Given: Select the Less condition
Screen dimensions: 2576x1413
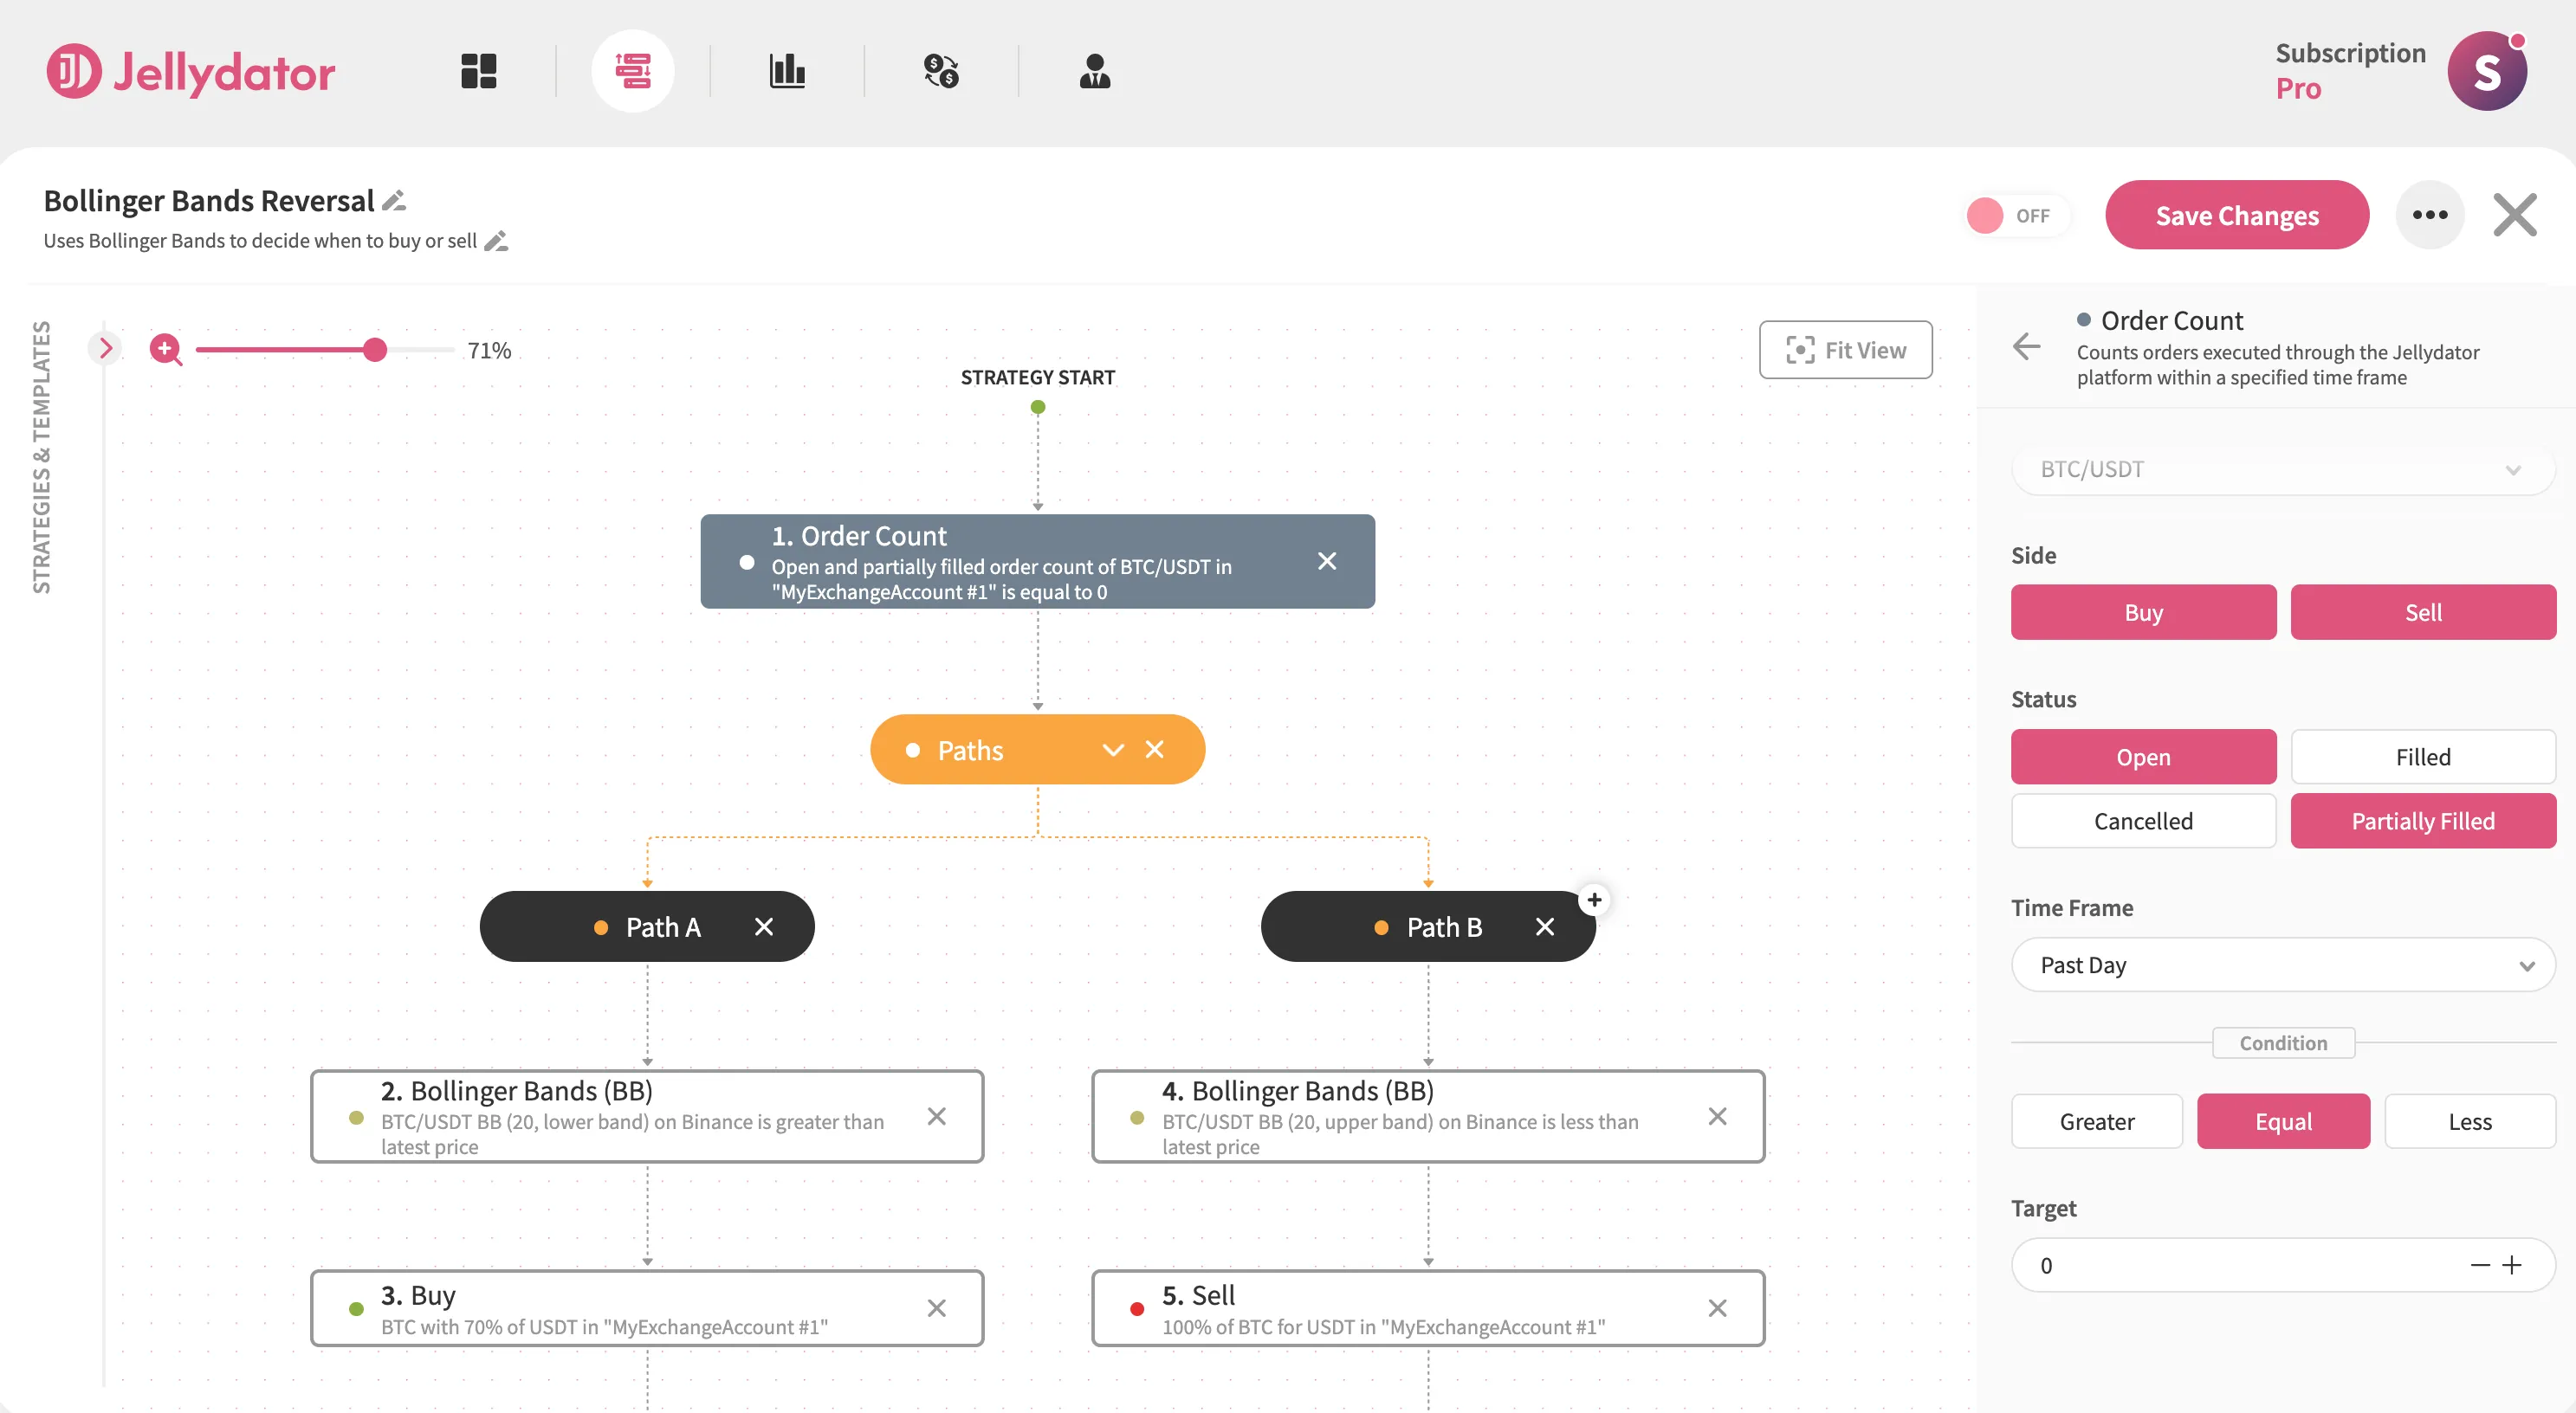Looking at the screenshot, I should pos(2470,1121).
